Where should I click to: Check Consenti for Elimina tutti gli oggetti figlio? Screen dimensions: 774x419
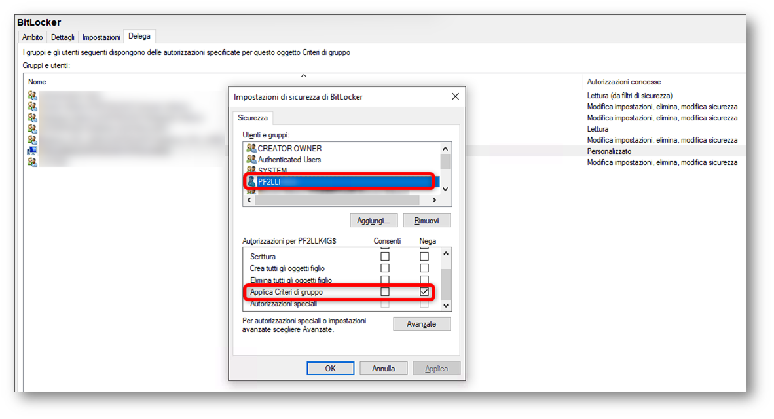[385, 280]
